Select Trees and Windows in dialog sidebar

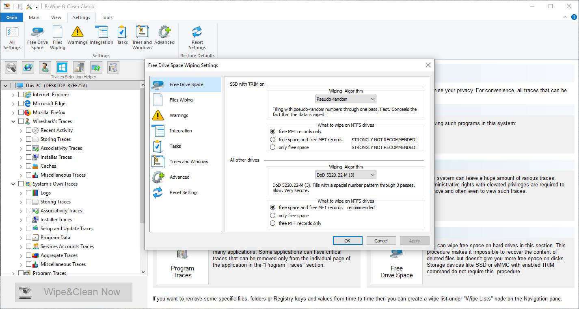click(186, 162)
